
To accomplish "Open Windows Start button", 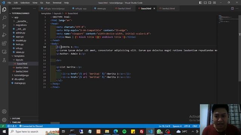I will 4,132.
